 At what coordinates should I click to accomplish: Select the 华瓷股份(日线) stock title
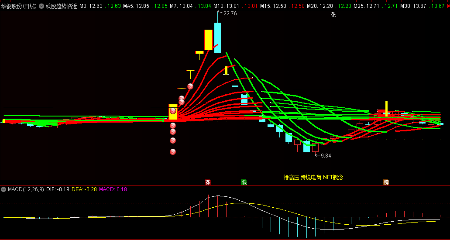(x=19, y=6)
